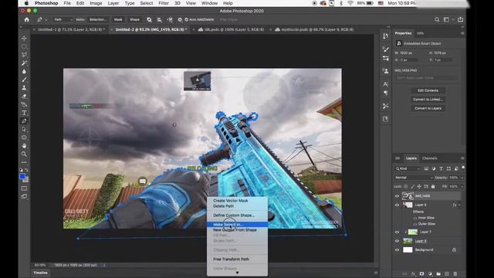Click the Shape button in options bar

(134, 19)
